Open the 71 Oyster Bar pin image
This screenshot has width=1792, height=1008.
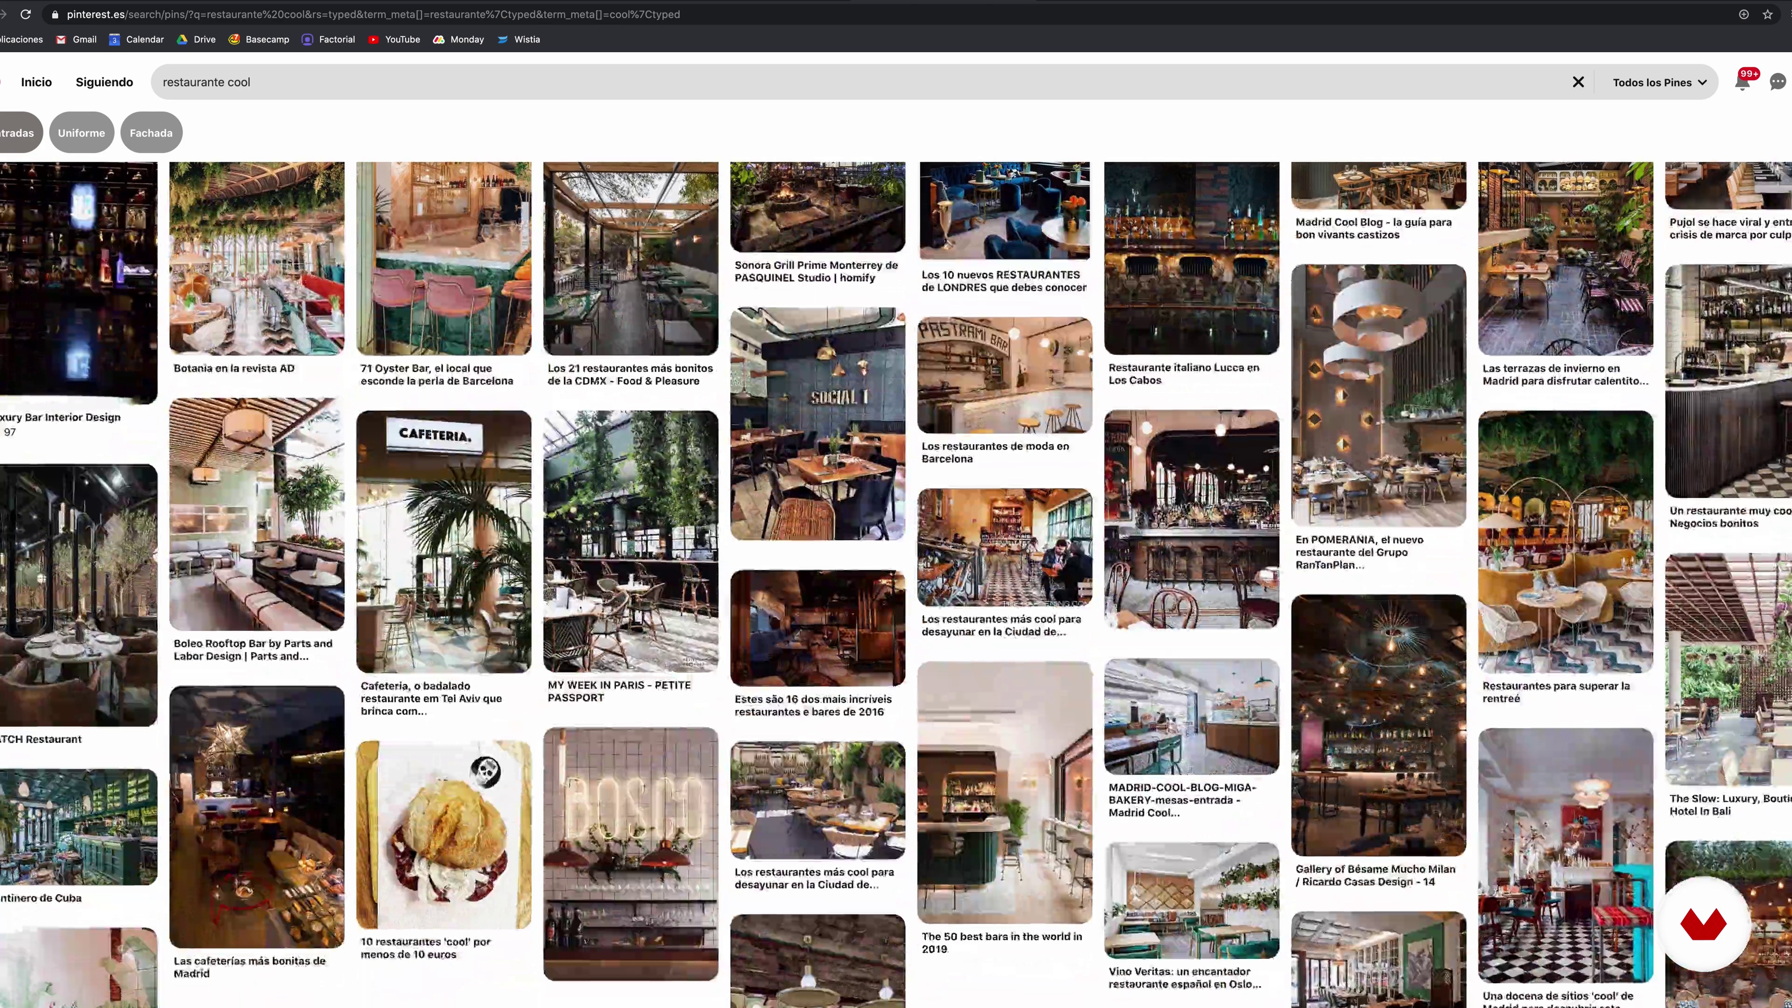[444, 259]
